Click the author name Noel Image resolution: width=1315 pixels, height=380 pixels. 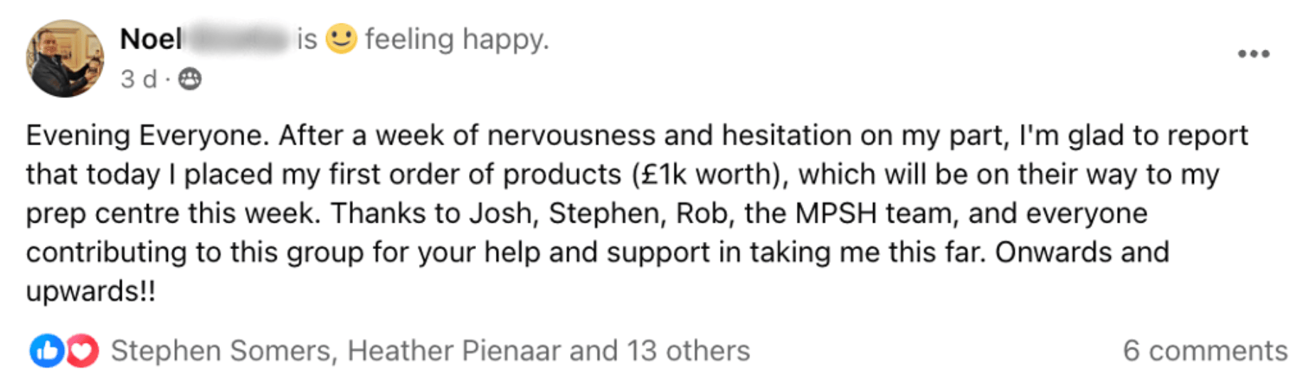pos(150,39)
